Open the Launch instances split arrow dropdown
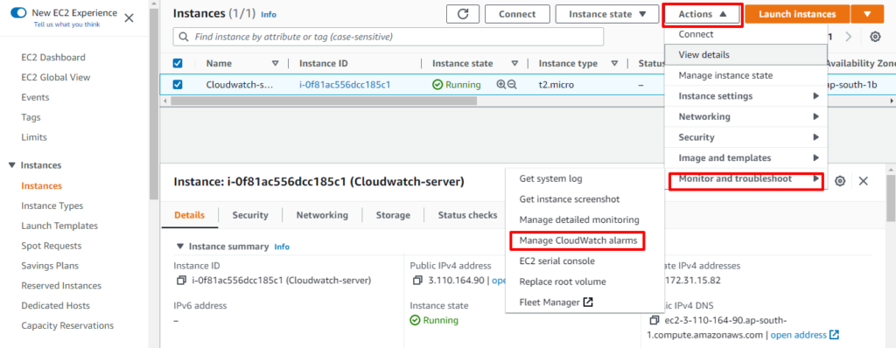Screen dimensions: 896x348 coord(867,14)
